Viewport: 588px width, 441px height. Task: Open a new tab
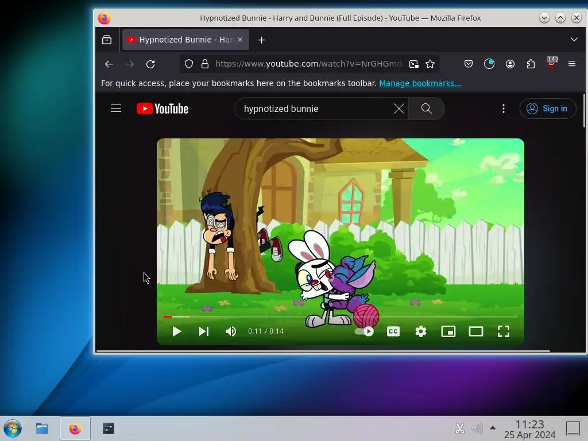pos(261,40)
